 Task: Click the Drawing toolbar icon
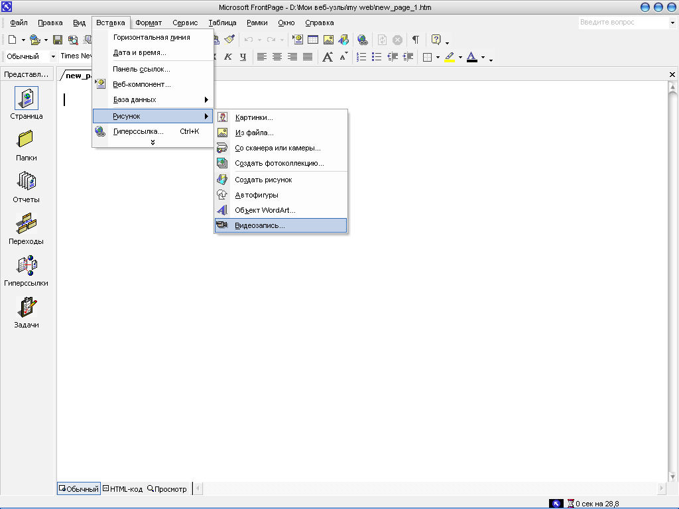point(344,40)
